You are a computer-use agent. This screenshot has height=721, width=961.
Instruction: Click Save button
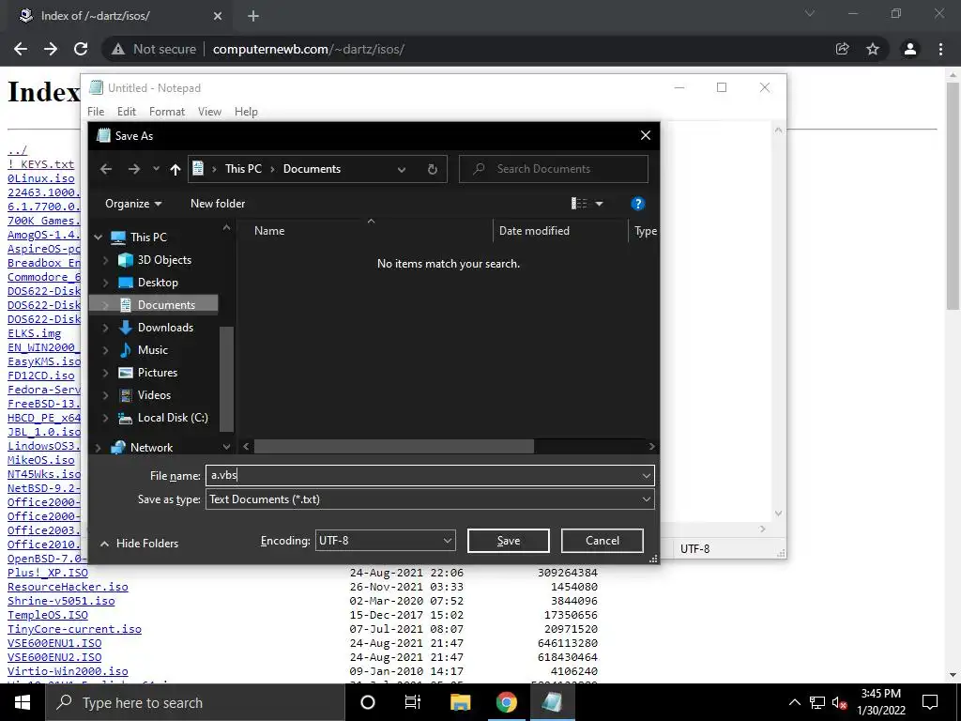508,541
